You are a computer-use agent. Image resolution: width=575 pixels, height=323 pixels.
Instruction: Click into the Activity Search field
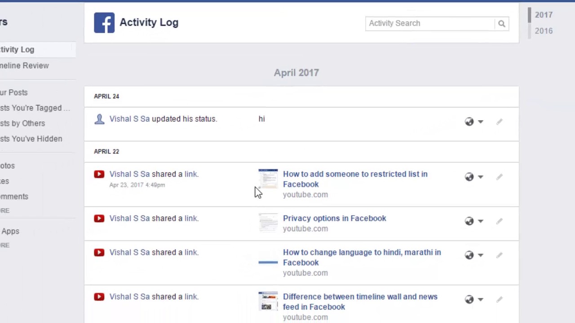click(x=430, y=23)
